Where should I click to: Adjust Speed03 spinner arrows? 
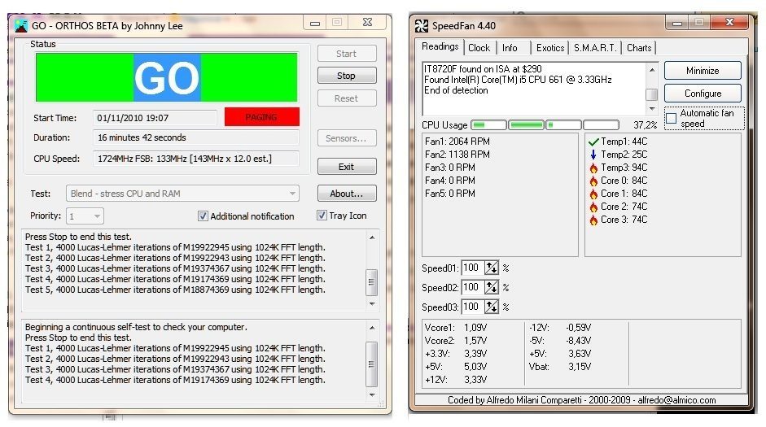491,307
